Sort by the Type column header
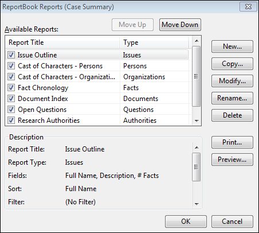259x233 pixels. tap(154, 42)
